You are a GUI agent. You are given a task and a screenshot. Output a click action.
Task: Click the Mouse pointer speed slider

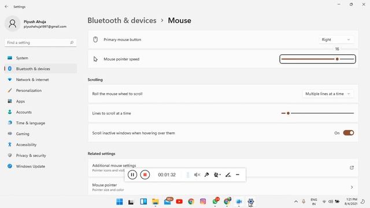point(317,59)
